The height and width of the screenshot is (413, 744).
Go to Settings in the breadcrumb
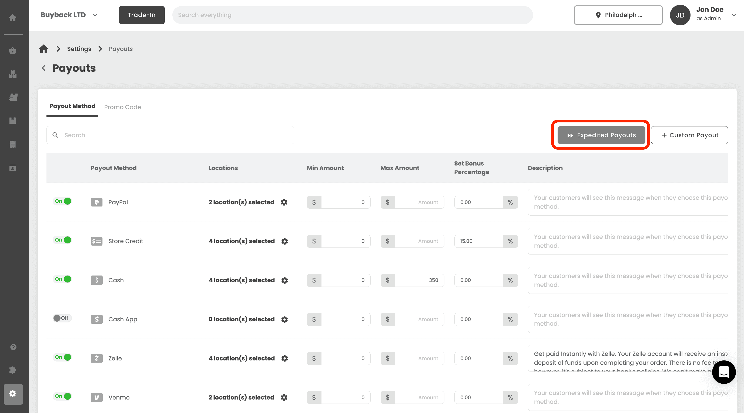(79, 49)
